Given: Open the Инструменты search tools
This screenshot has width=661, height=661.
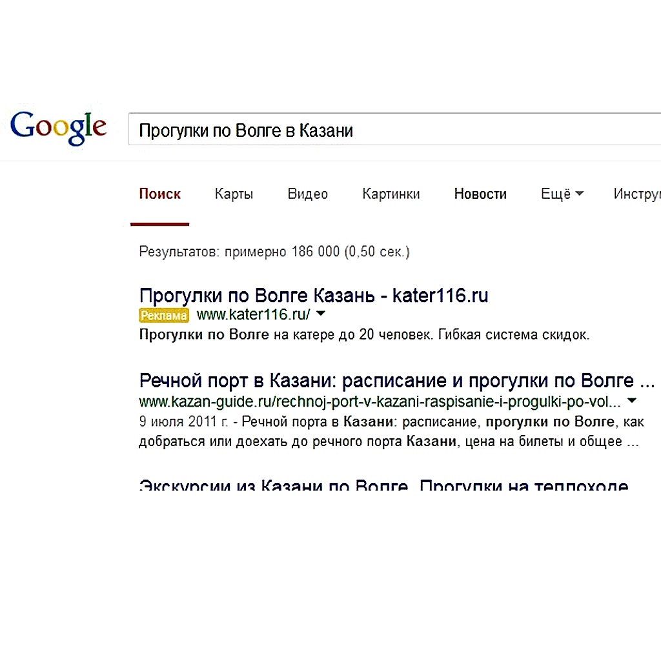Looking at the screenshot, I should pyautogui.click(x=636, y=194).
